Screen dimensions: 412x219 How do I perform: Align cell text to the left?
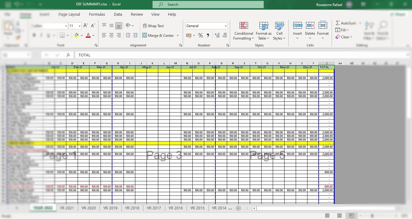point(104,35)
